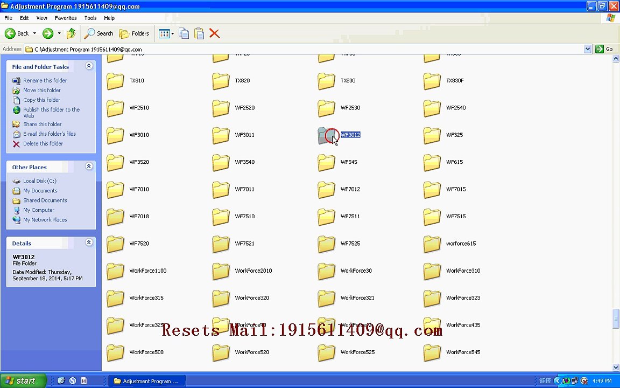Open My Network Places link
Screen dimensions: 620x388
point(45,220)
